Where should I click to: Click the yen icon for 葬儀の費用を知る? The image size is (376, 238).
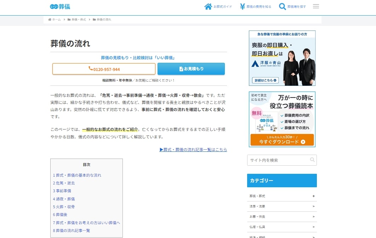pyautogui.click(x=243, y=6)
